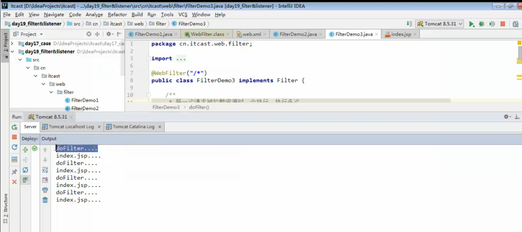This screenshot has height=232, width=522.
Task: Click the highlighted doFilter.... console line
Action: tap(77, 148)
